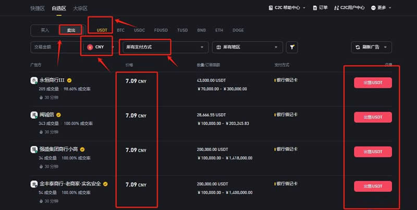Expand the 所有地区 region dropdown
The width and height of the screenshot is (417, 210).
click(248, 47)
